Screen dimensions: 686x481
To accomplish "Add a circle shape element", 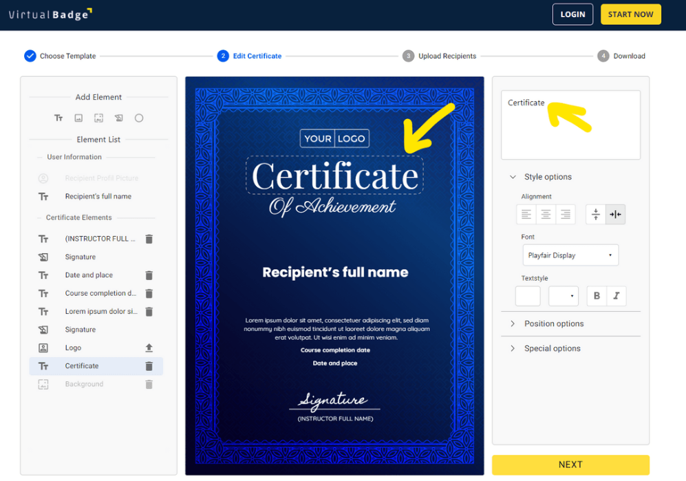I will (x=139, y=118).
